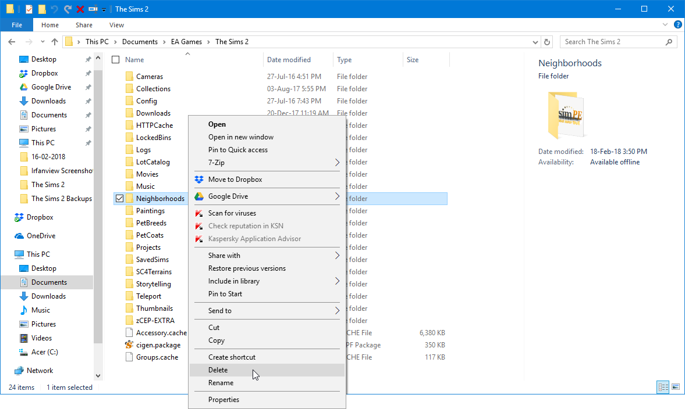Screen dimensions: 685x409
Task: Click Open in new window
Action: [x=267, y=137]
